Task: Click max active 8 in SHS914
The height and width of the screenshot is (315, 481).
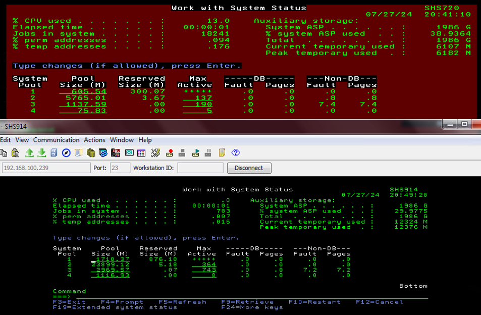Action: click(x=204, y=276)
